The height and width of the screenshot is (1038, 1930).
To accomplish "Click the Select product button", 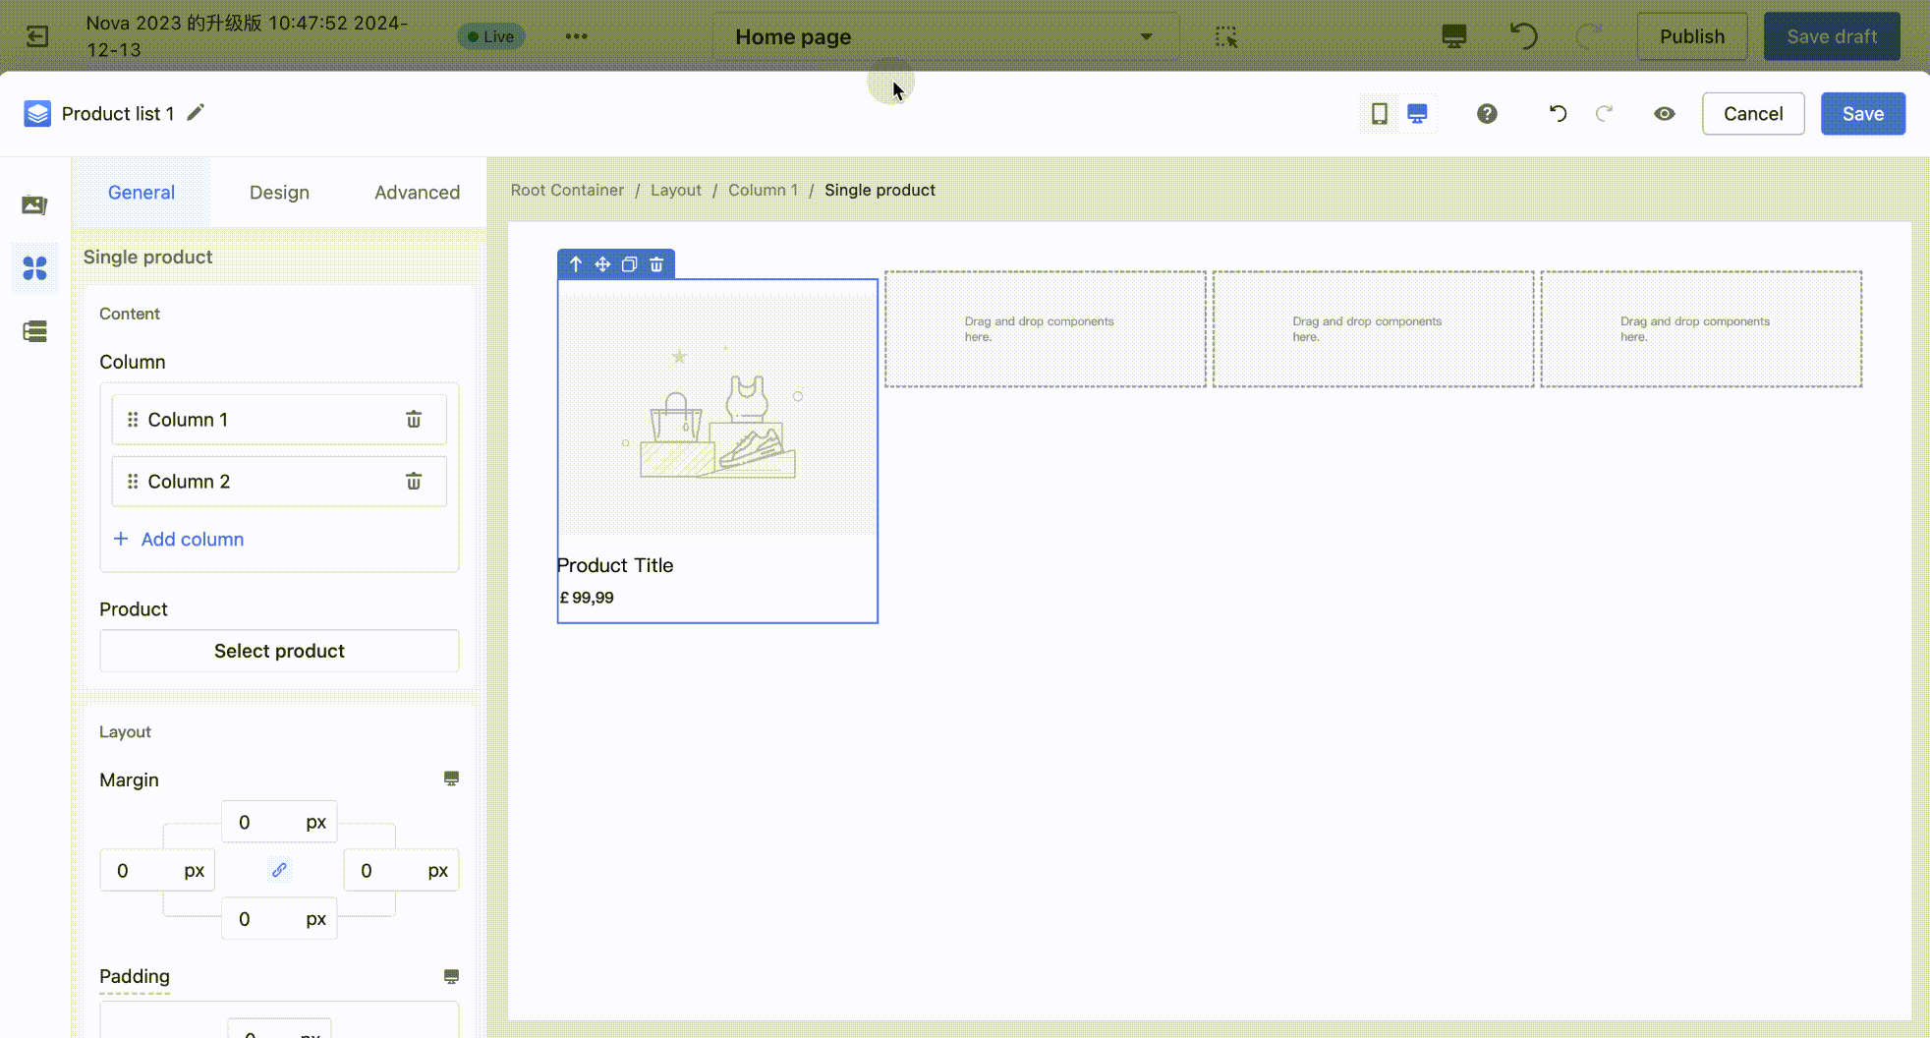I will pos(279,651).
